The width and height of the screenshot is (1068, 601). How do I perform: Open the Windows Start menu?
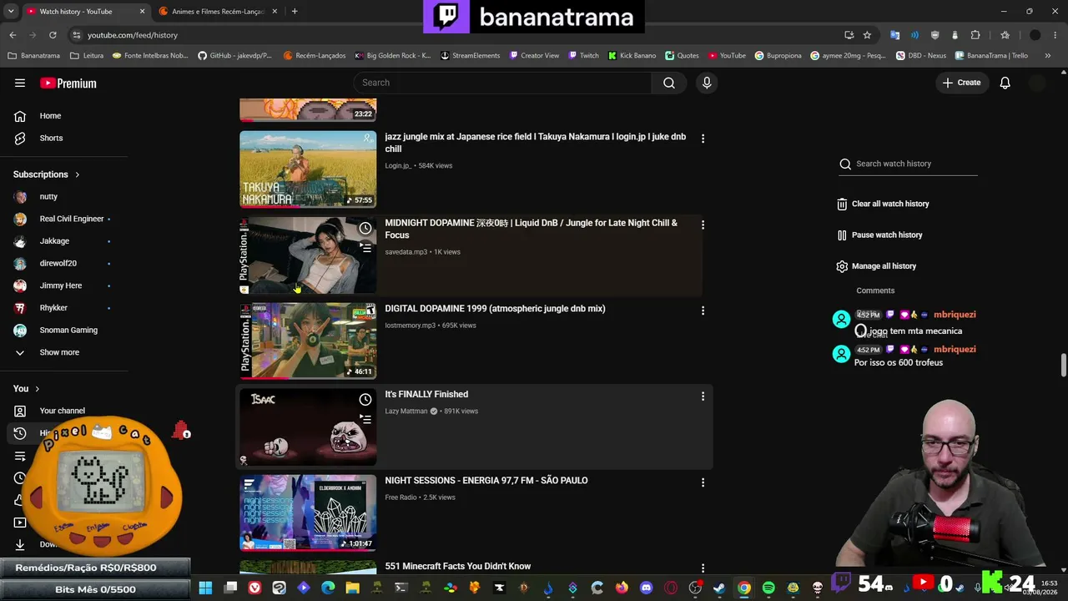[205, 588]
